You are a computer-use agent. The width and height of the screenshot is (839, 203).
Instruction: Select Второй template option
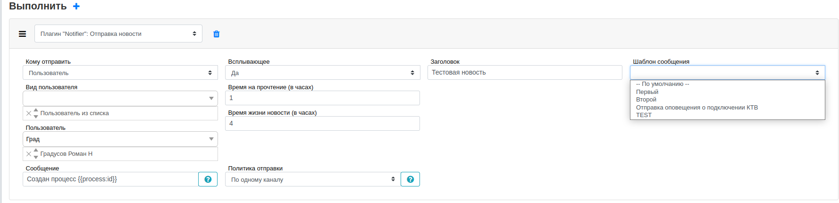[728, 100]
